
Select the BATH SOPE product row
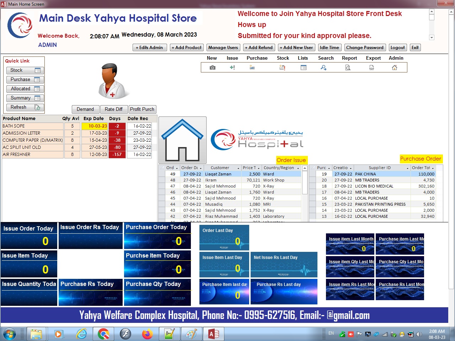(77, 126)
